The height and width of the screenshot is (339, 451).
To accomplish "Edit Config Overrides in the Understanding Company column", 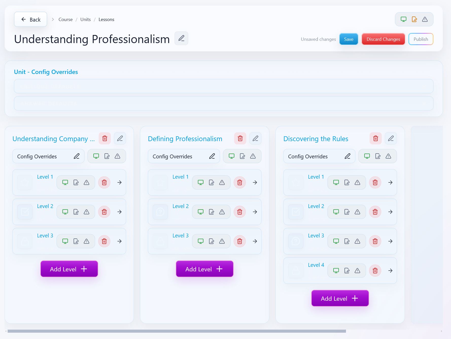I will [x=77, y=156].
